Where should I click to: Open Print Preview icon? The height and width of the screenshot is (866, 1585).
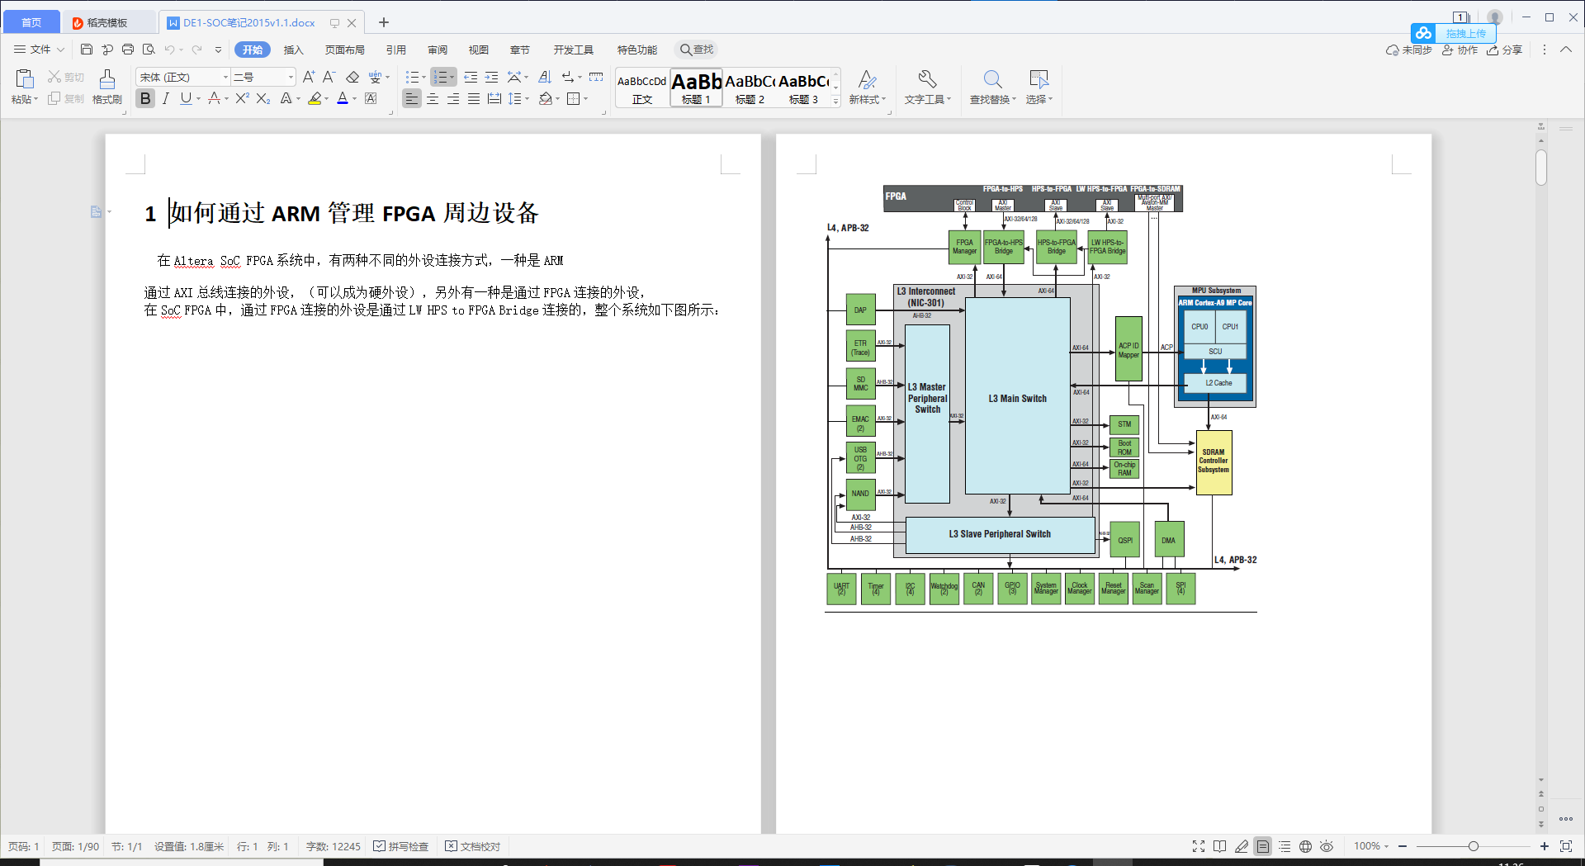coord(149,50)
